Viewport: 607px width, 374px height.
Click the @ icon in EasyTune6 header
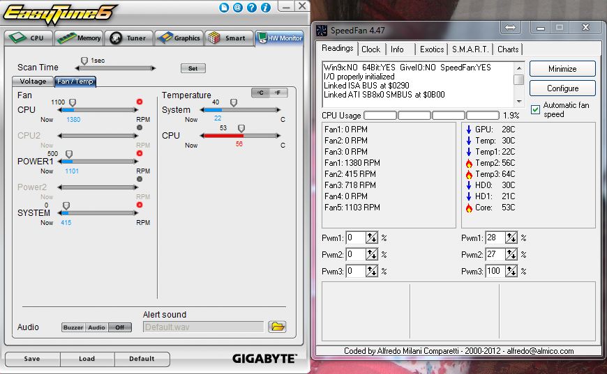point(237,8)
